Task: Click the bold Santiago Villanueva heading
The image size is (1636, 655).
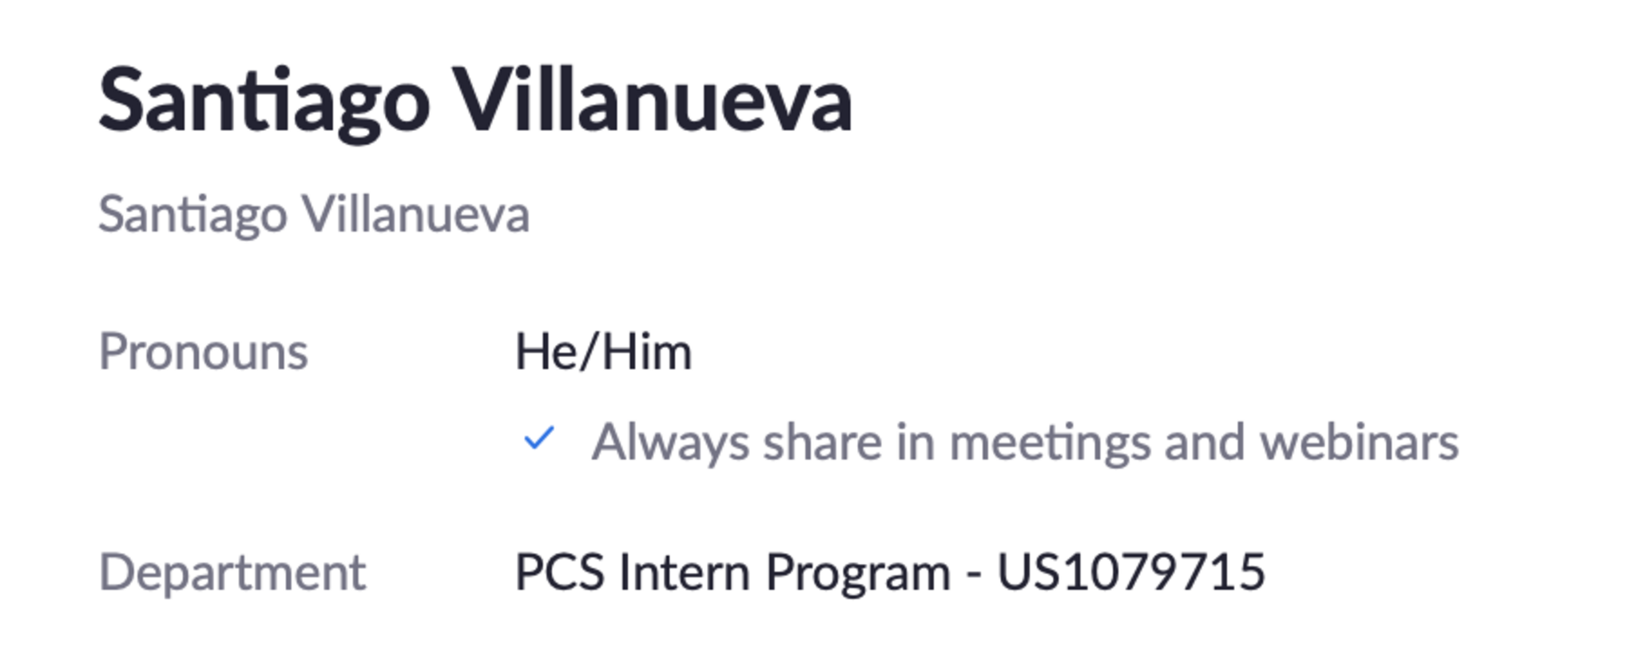Action: [475, 101]
